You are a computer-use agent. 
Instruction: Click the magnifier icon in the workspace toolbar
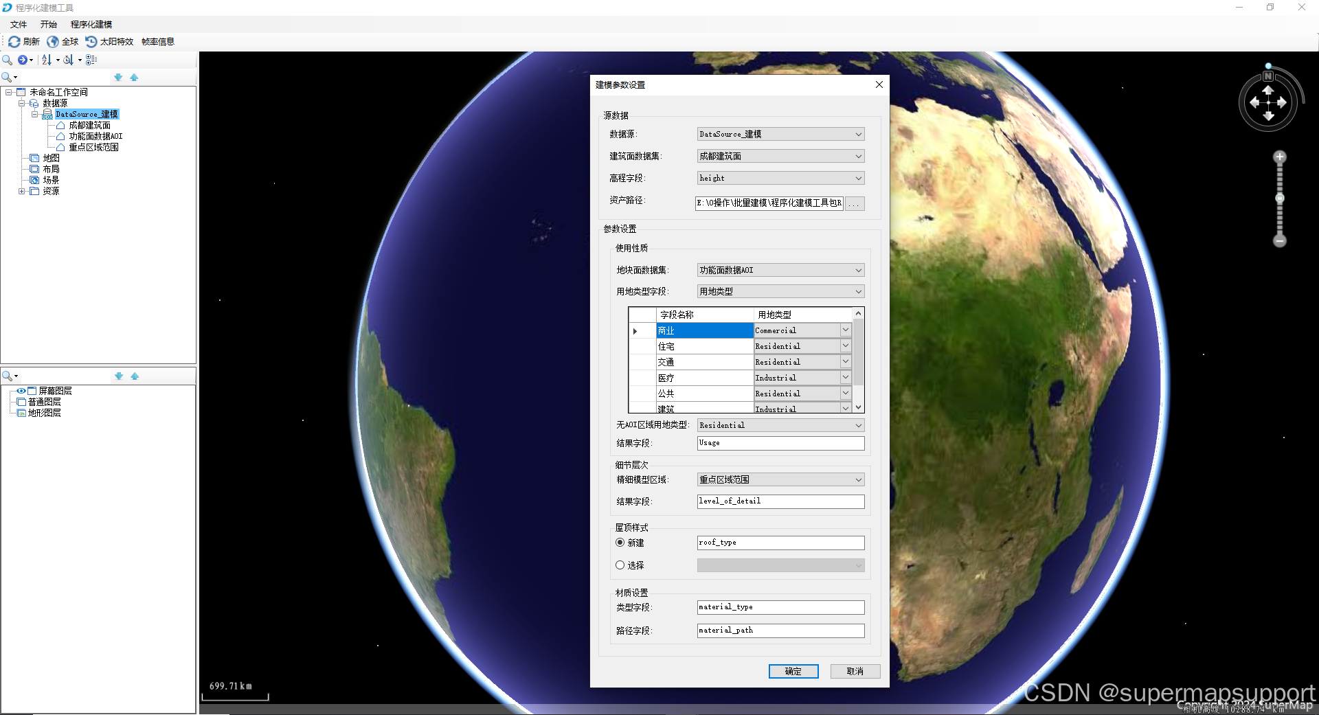pyautogui.click(x=8, y=60)
